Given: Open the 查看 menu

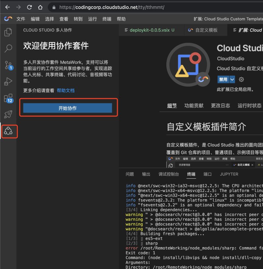Looking at the screenshot, I should (64, 19).
